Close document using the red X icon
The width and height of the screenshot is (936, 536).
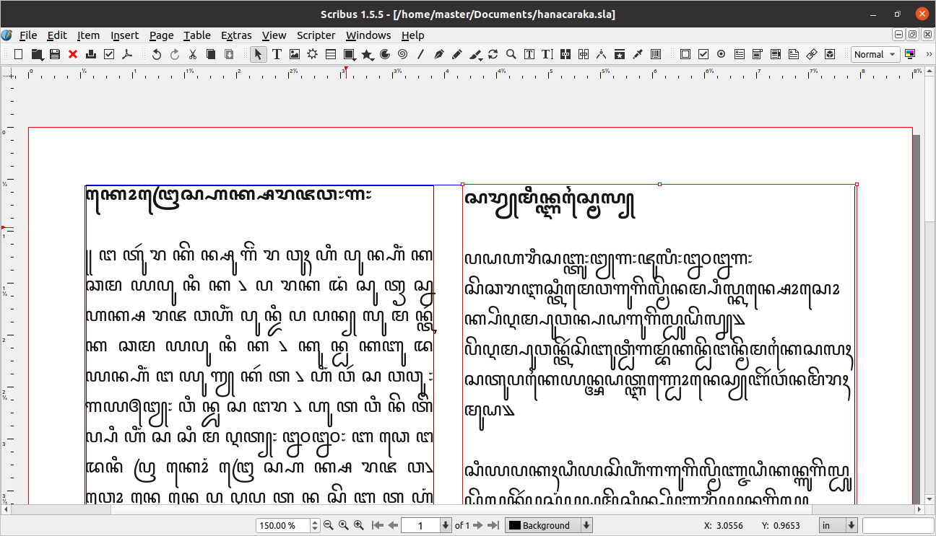coord(73,54)
